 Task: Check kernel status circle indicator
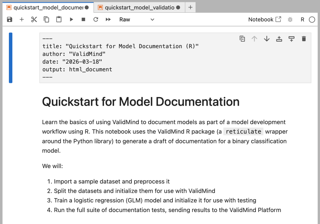point(312,19)
